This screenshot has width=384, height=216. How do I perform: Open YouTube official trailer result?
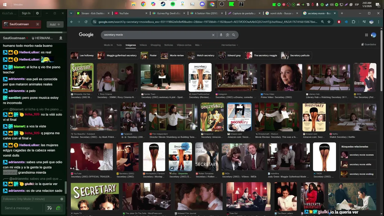[x=91, y=157]
